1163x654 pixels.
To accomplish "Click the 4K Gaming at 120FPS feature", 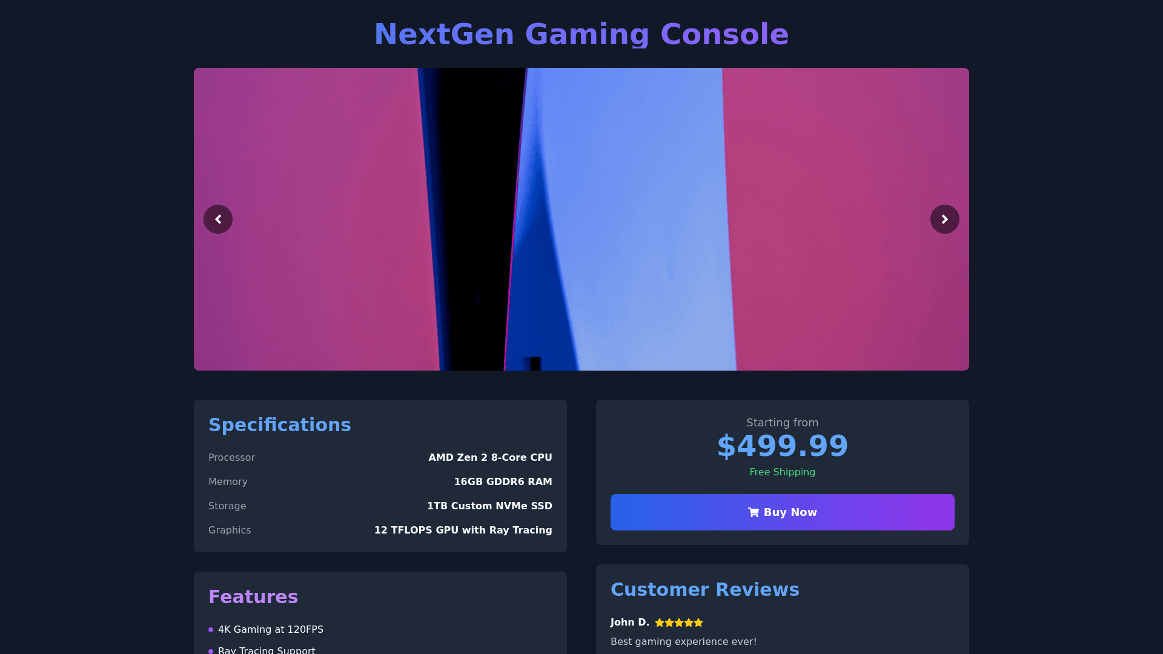I will [x=270, y=630].
